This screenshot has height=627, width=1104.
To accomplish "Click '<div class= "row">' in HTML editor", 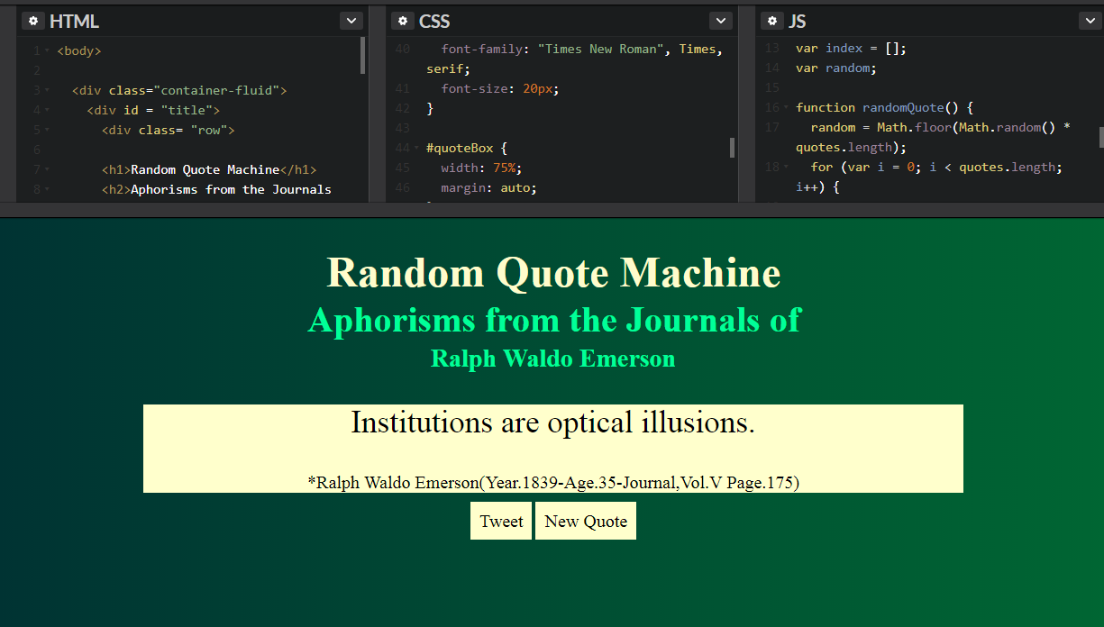I will click(168, 131).
